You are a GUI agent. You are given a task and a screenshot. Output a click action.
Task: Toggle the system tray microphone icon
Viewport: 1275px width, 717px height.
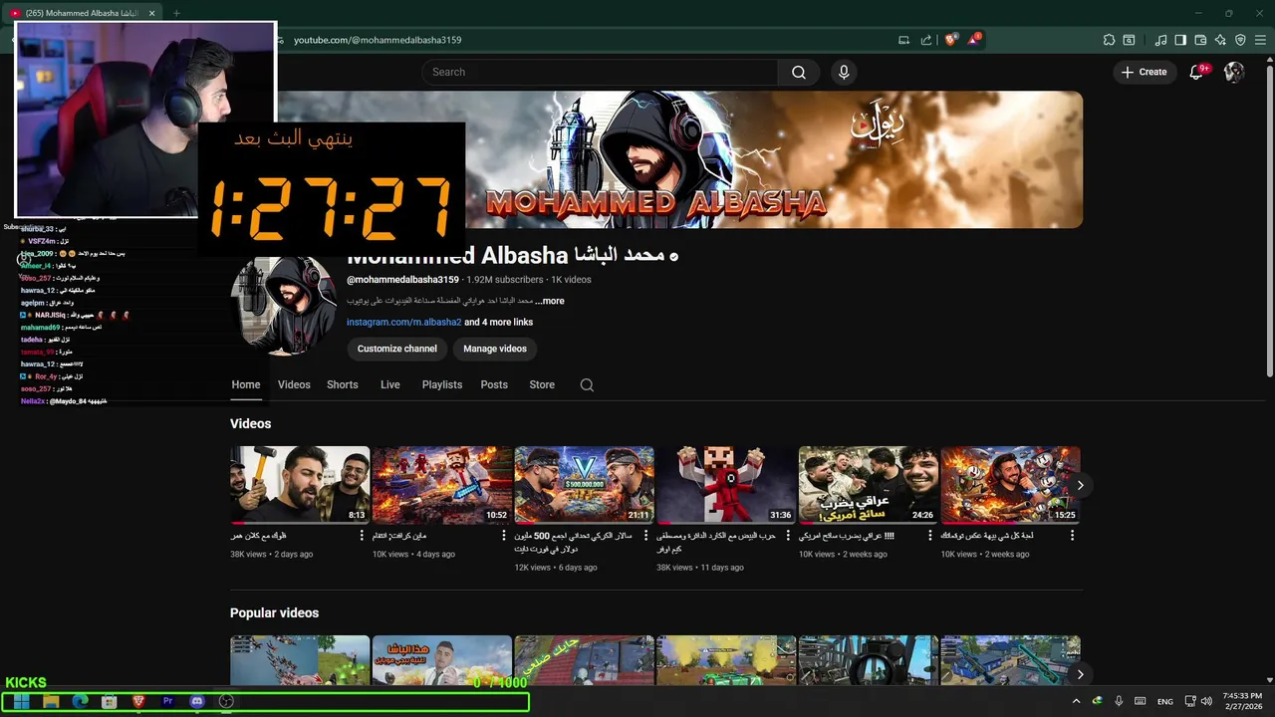point(1119,701)
